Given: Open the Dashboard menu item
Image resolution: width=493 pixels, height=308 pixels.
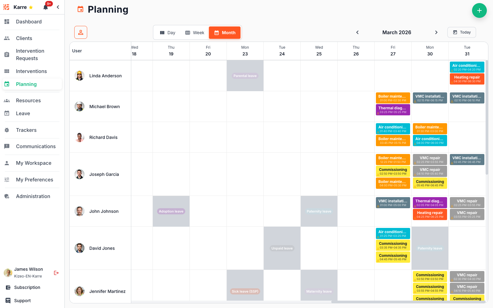Looking at the screenshot, I should [x=29, y=22].
